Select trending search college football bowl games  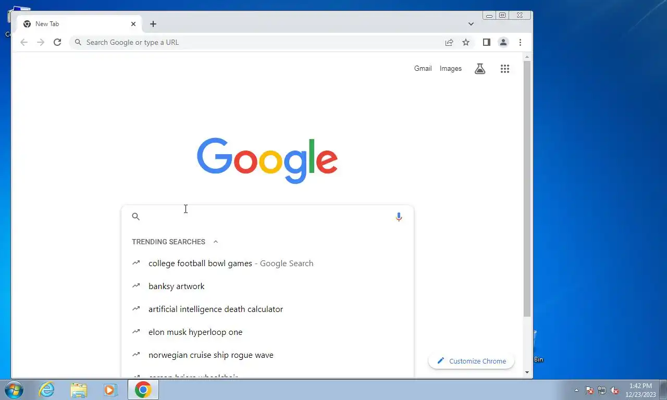click(267, 264)
